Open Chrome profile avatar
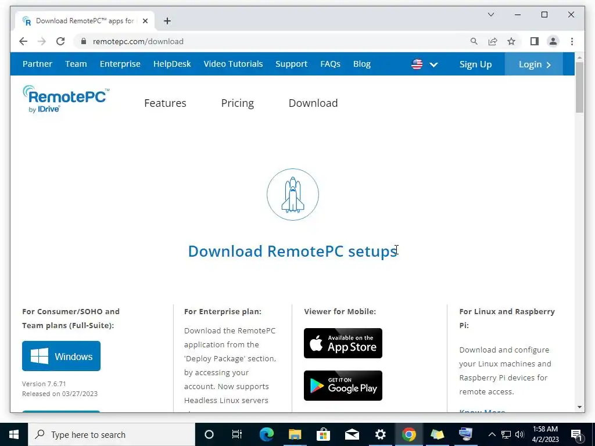This screenshot has height=446, width=595. (553, 41)
